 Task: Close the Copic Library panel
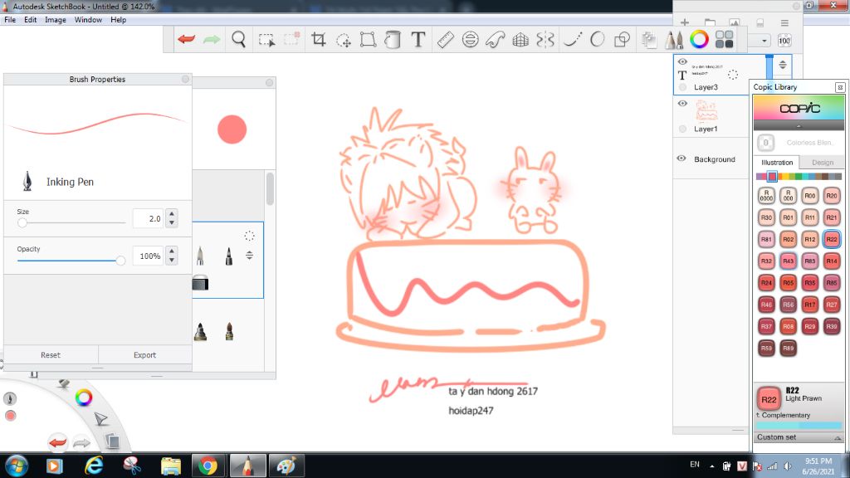click(840, 86)
